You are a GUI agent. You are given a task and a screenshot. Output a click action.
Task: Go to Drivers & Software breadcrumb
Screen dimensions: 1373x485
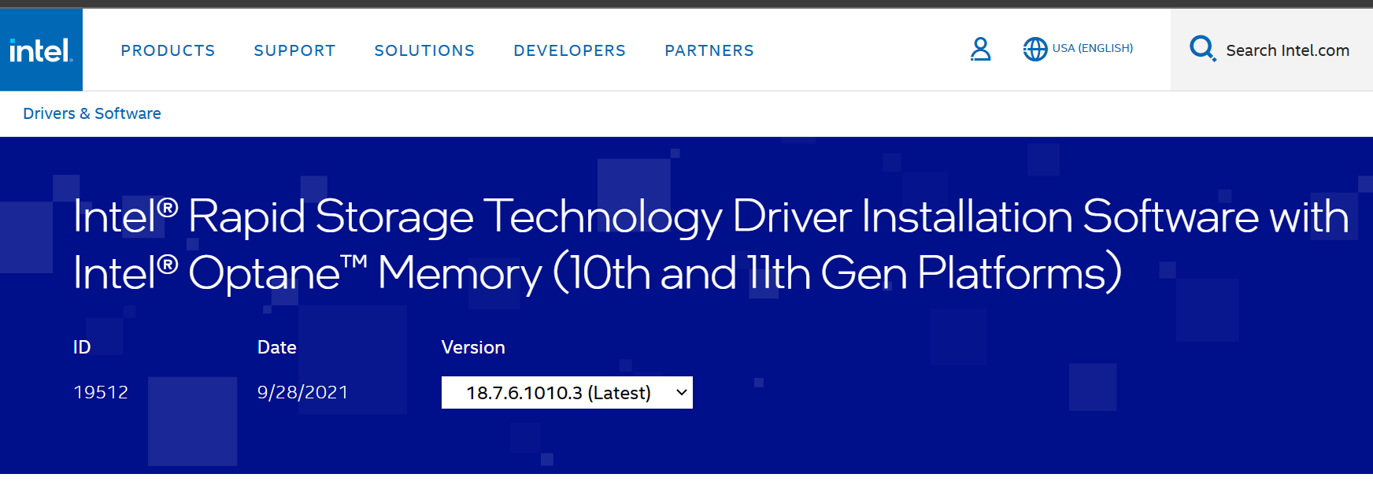(x=92, y=113)
